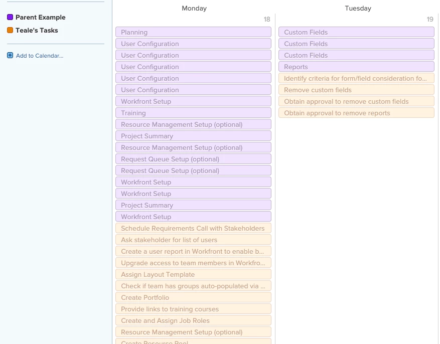Select day number 19
Screen dimensions: 440x344
[430, 19]
